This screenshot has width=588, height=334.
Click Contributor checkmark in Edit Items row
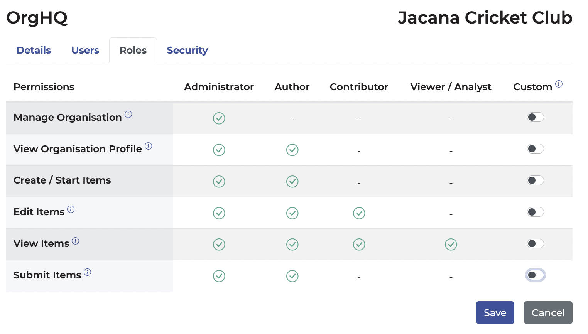(x=359, y=213)
